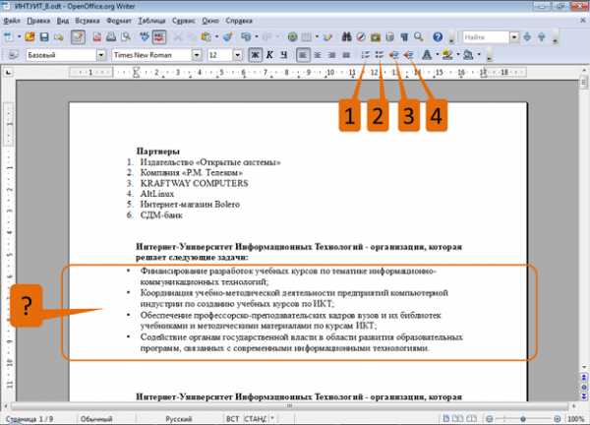
Task: Click the Русский language status field
Action: tap(179, 419)
